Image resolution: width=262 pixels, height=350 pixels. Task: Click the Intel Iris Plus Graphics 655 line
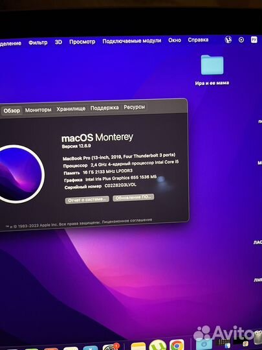[110, 179]
